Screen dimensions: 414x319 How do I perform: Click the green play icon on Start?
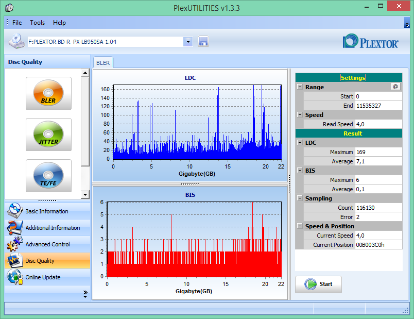coord(310,284)
